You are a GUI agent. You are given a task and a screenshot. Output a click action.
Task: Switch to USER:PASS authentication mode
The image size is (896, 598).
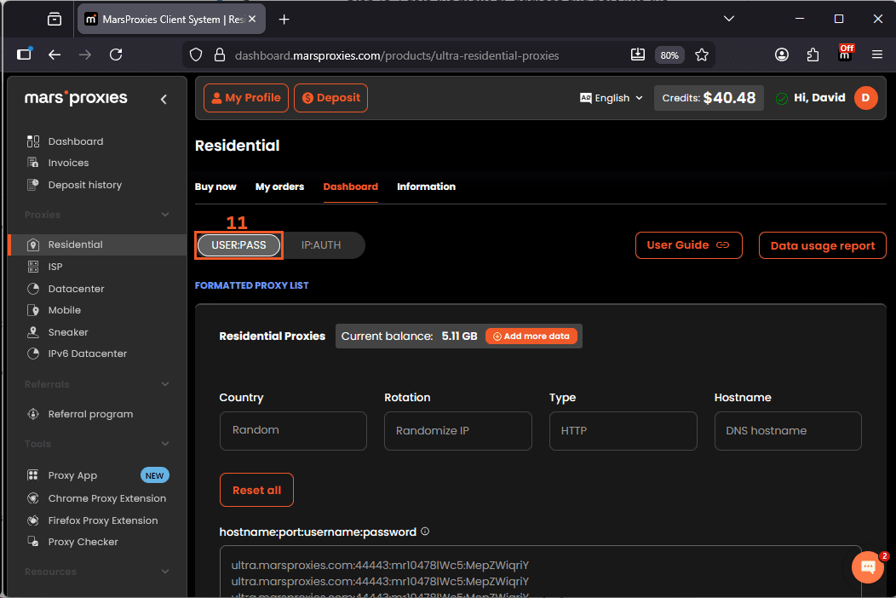238,245
